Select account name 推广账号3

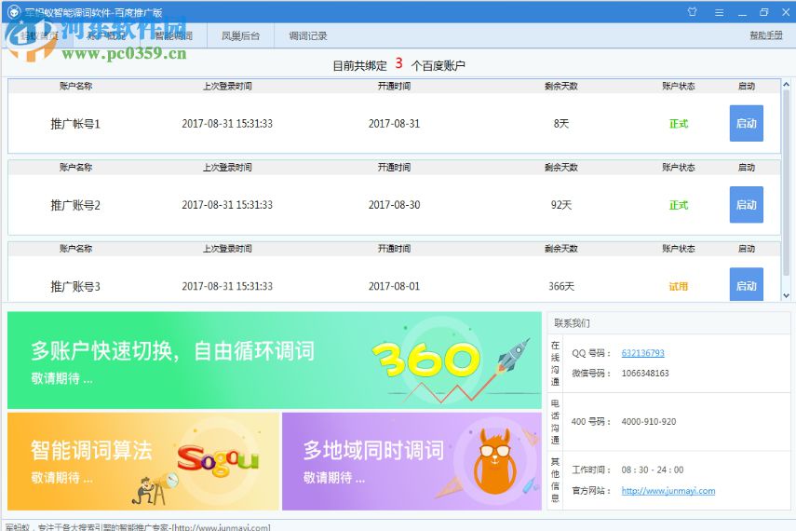(x=75, y=286)
